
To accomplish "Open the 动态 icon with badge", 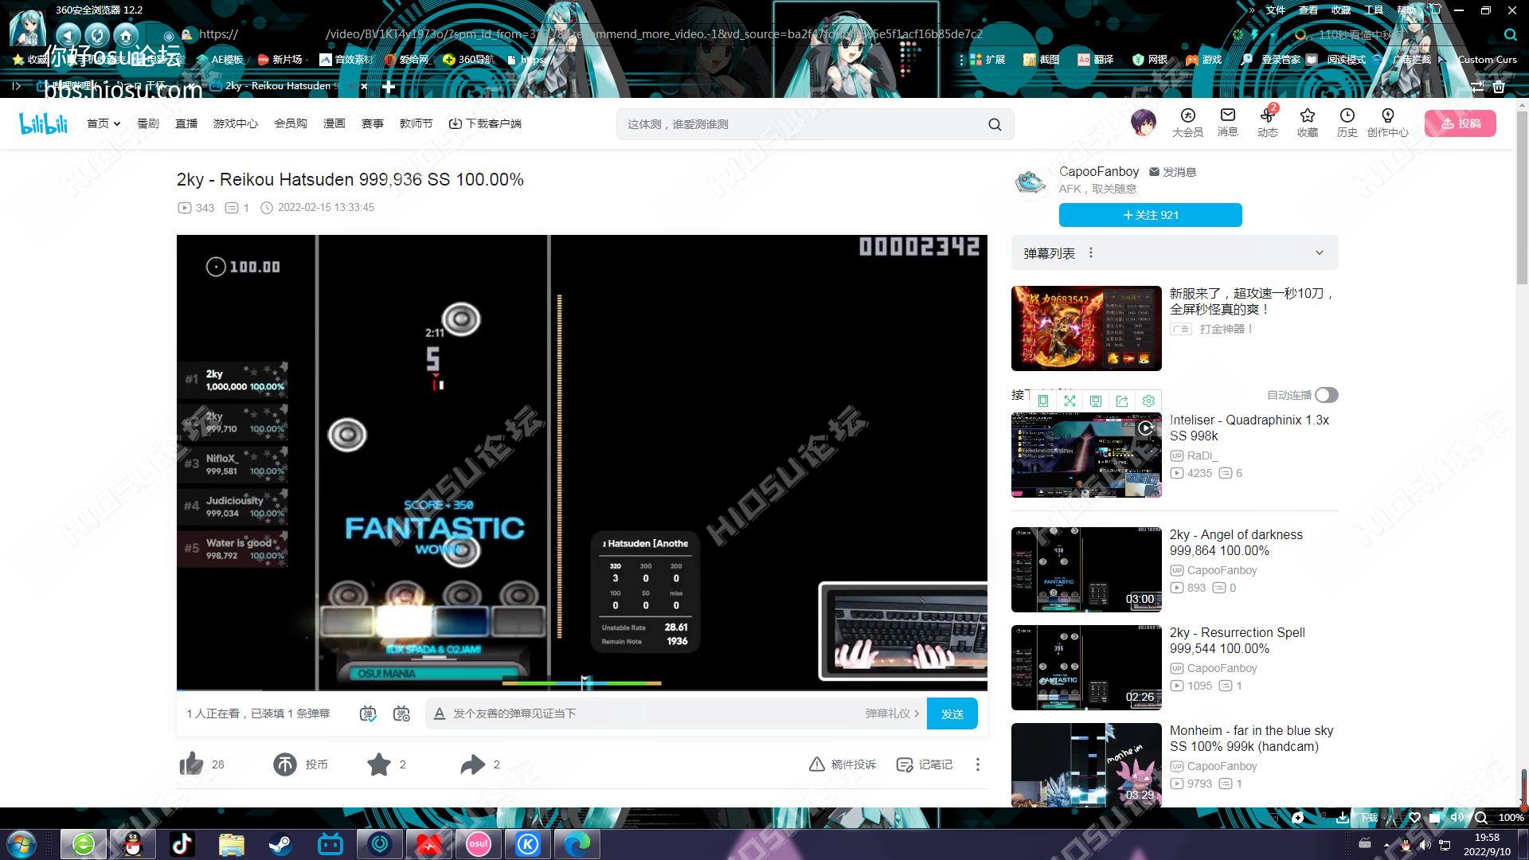I will [1268, 123].
